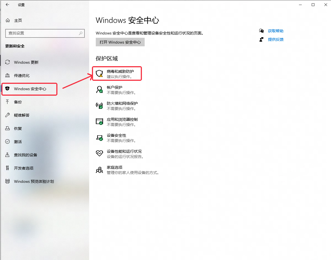Open the 提供反馈 link
The image size is (331, 260).
(276, 39)
